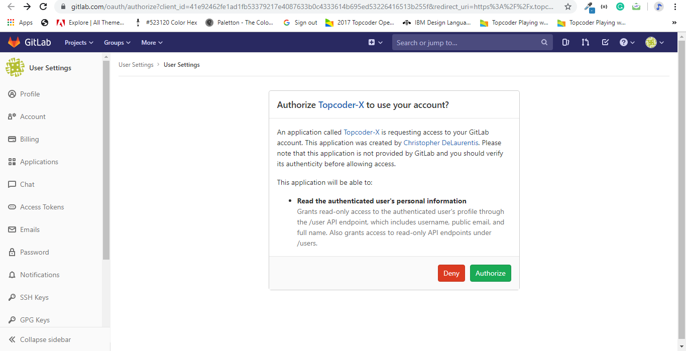
Task: Click the Notifications bell icon
Action: pos(12,275)
